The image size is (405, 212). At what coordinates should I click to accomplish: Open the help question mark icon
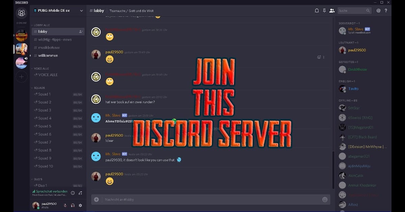[x=386, y=11]
